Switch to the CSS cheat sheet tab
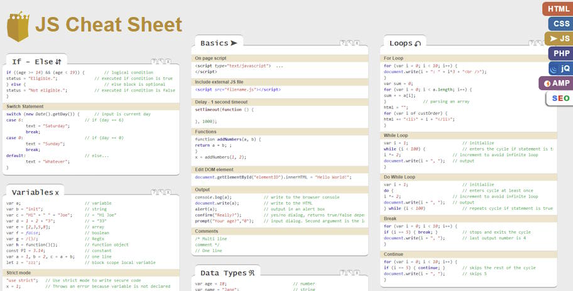 (560, 24)
